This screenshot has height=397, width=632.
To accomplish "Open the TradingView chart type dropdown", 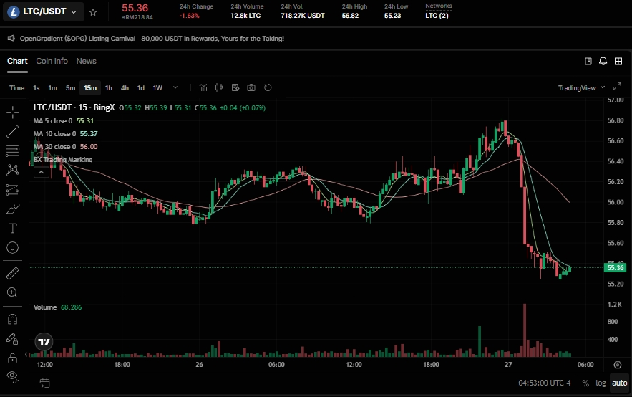I will [x=581, y=88].
